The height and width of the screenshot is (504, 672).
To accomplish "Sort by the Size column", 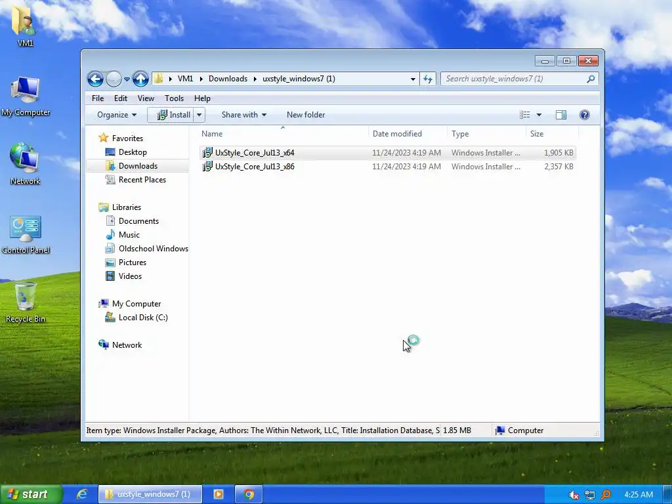I will 552,134.
